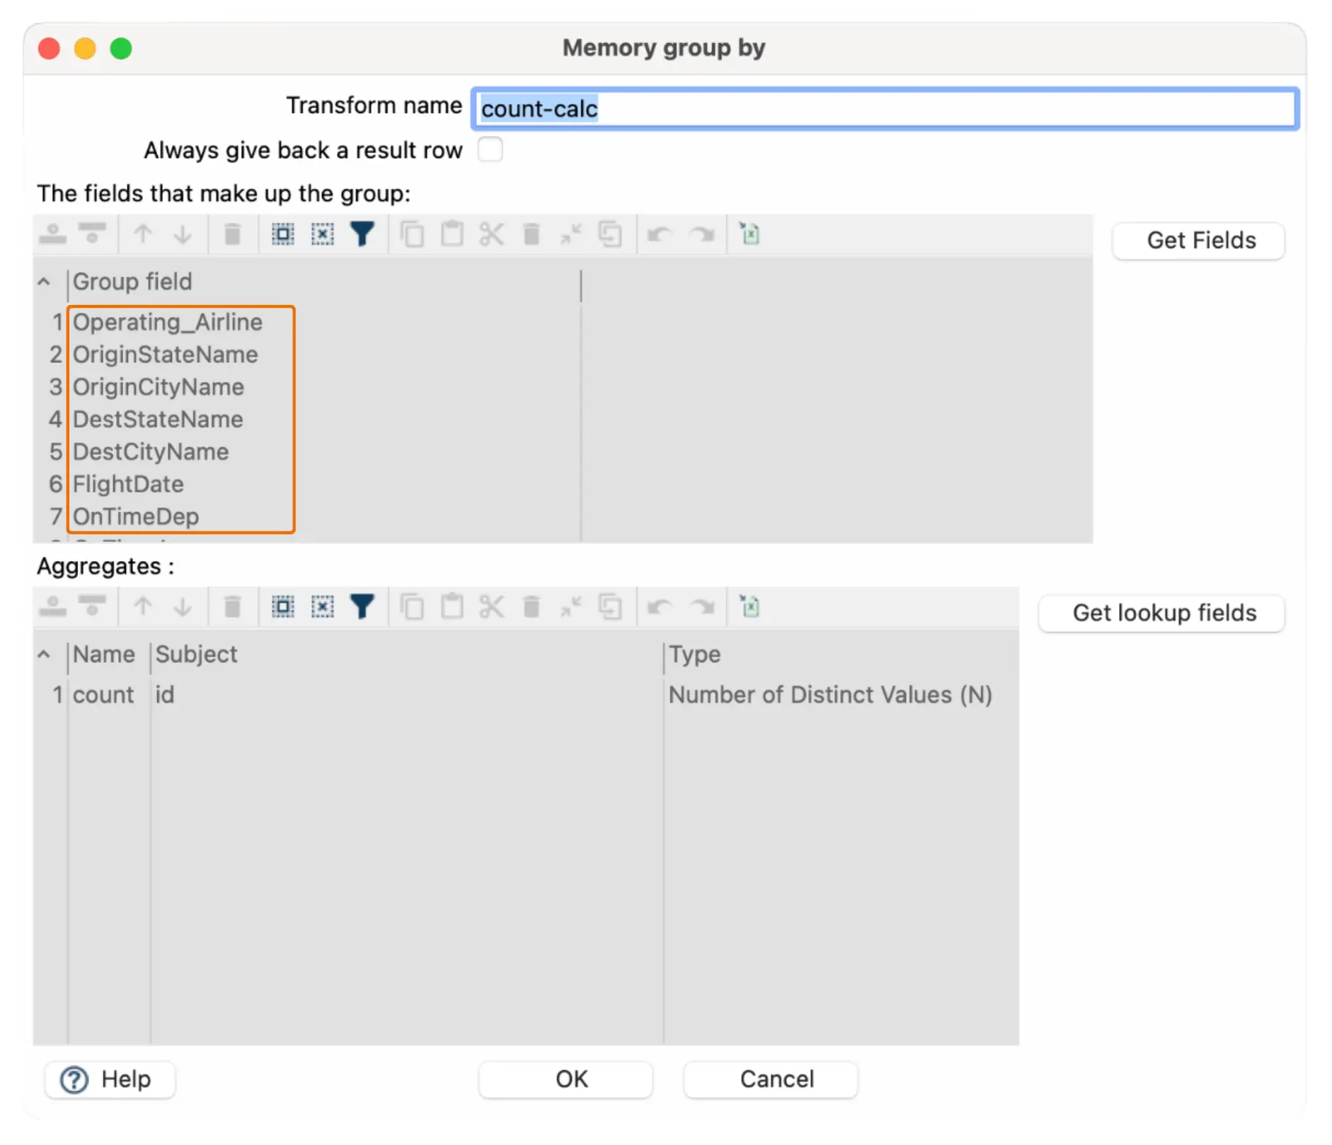
Task: Click the Get Fields button
Action: tap(1198, 241)
